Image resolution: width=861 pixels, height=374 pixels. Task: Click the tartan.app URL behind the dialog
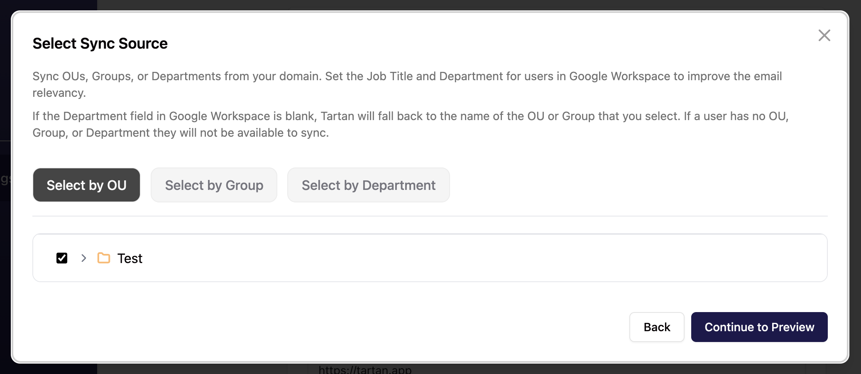[x=365, y=369]
